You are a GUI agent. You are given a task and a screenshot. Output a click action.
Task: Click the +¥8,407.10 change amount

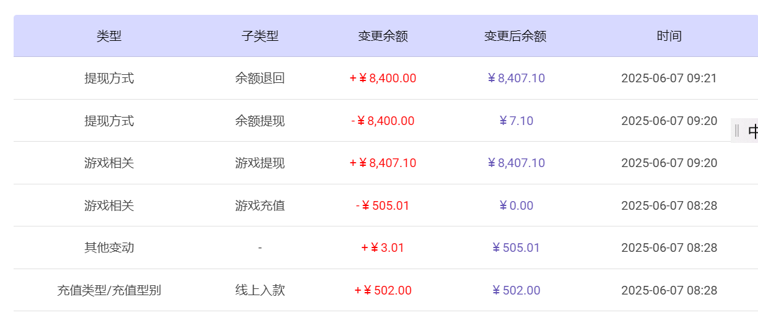coord(382,163)
